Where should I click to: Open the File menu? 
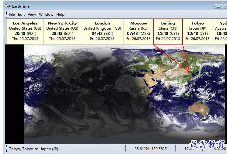click(12, 14)
